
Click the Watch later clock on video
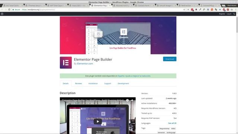tap(127, 100)
